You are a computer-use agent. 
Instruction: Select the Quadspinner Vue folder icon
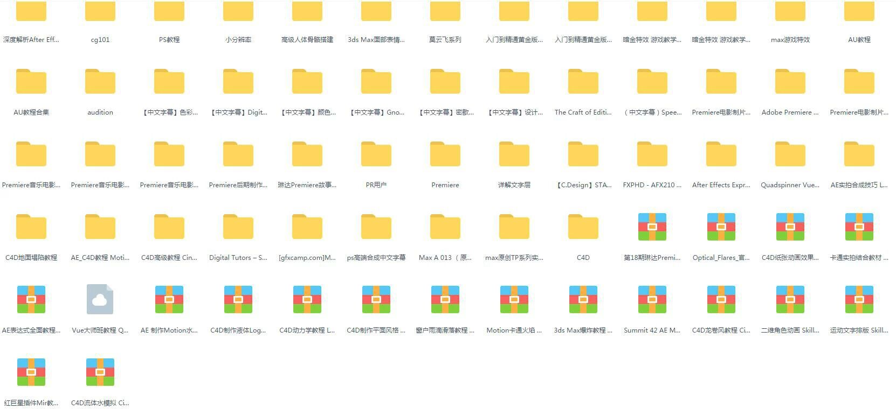(x=790, y=154)
